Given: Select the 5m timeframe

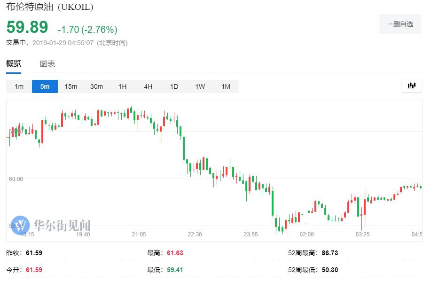Looking at the screenshot, I should click(x=45, y=86).
